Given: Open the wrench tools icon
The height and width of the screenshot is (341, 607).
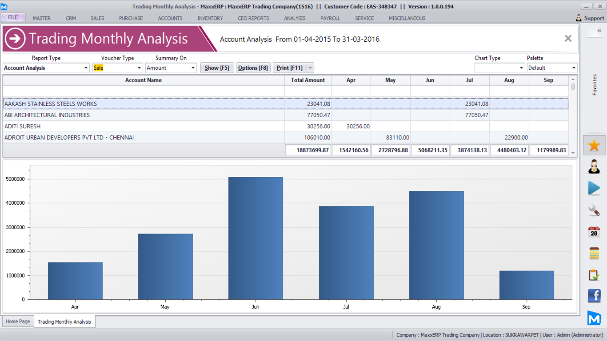Looking at the screenshot, I should (594, 210).
